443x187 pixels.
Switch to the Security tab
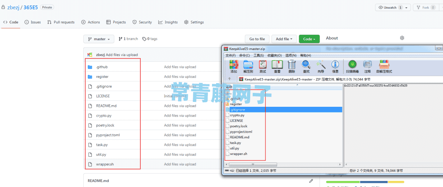pyautogui.click(x=142, y=22)
